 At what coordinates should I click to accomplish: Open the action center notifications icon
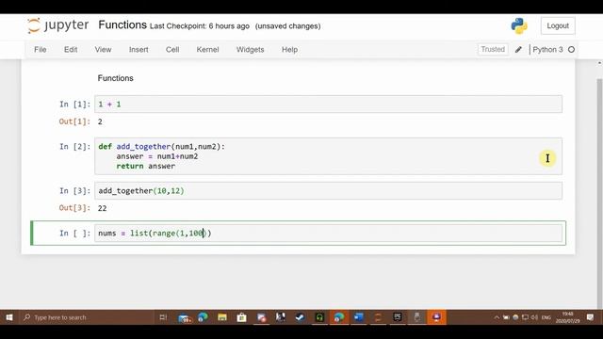pos(591,317)
